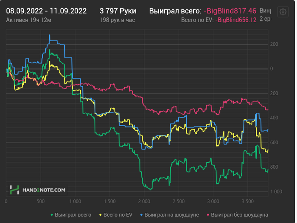Click the x-axis label '500'
Screen dimensions: 297x223
click(x=41, y=201)
